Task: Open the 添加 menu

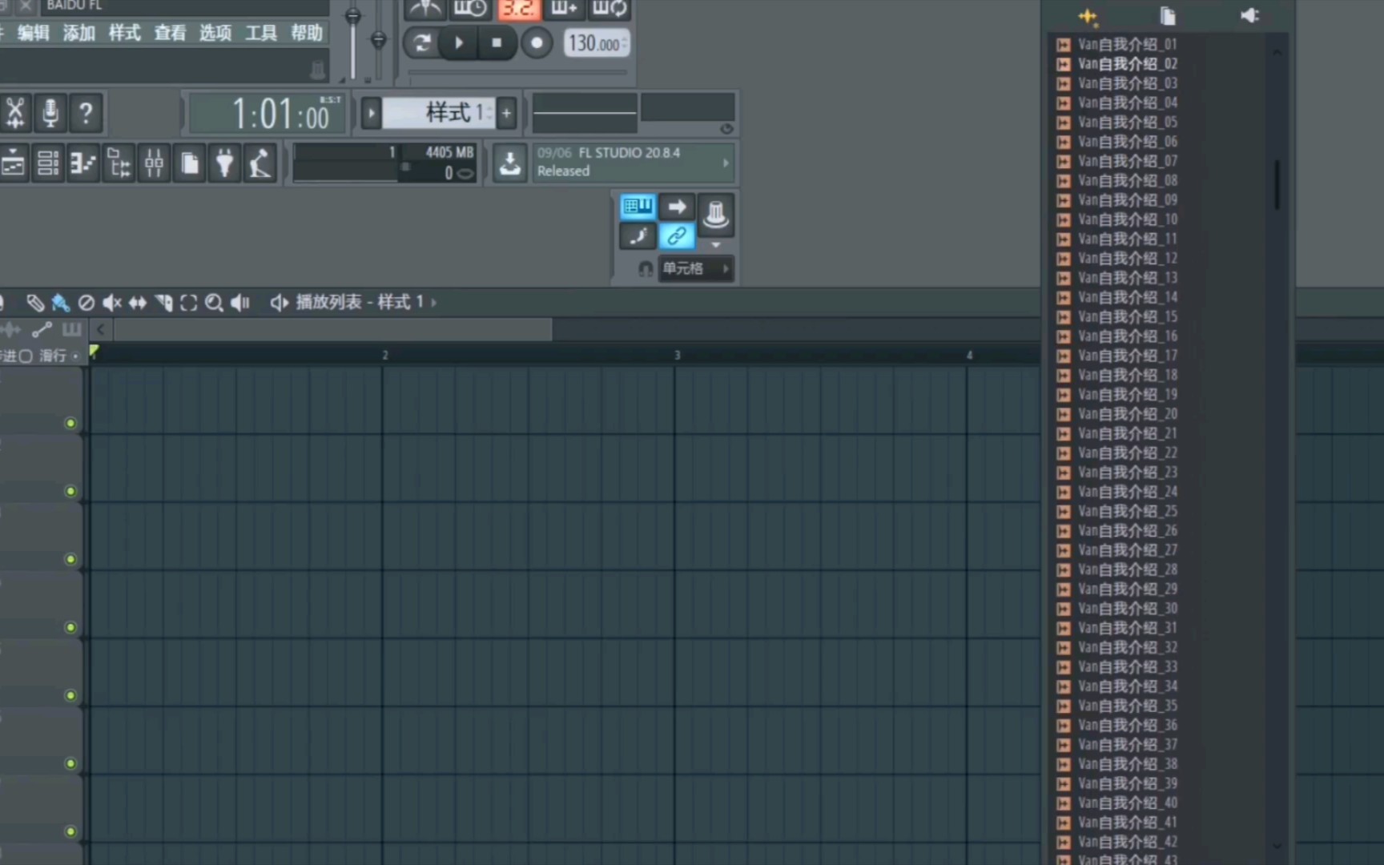Action: [x=78, y=33]
